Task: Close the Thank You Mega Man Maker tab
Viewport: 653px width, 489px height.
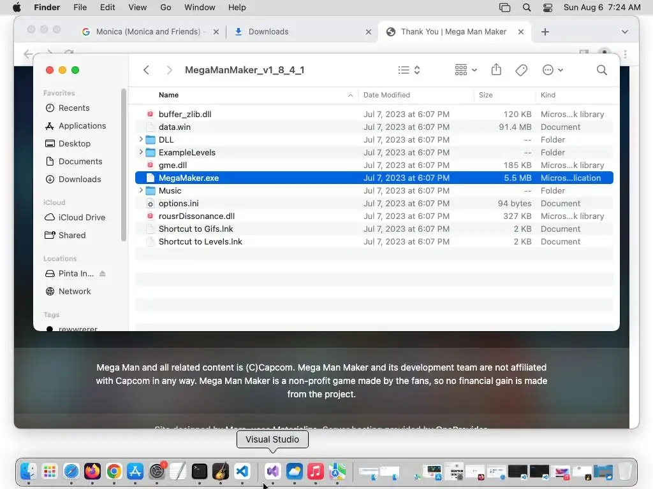Action: click(x=520, y=32)
